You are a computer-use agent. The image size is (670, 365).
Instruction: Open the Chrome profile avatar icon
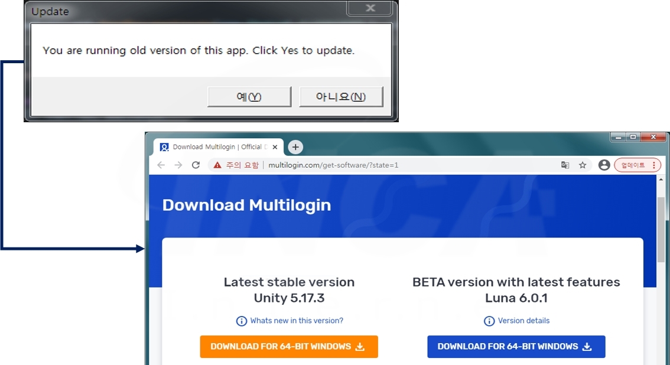click(604, 165)
